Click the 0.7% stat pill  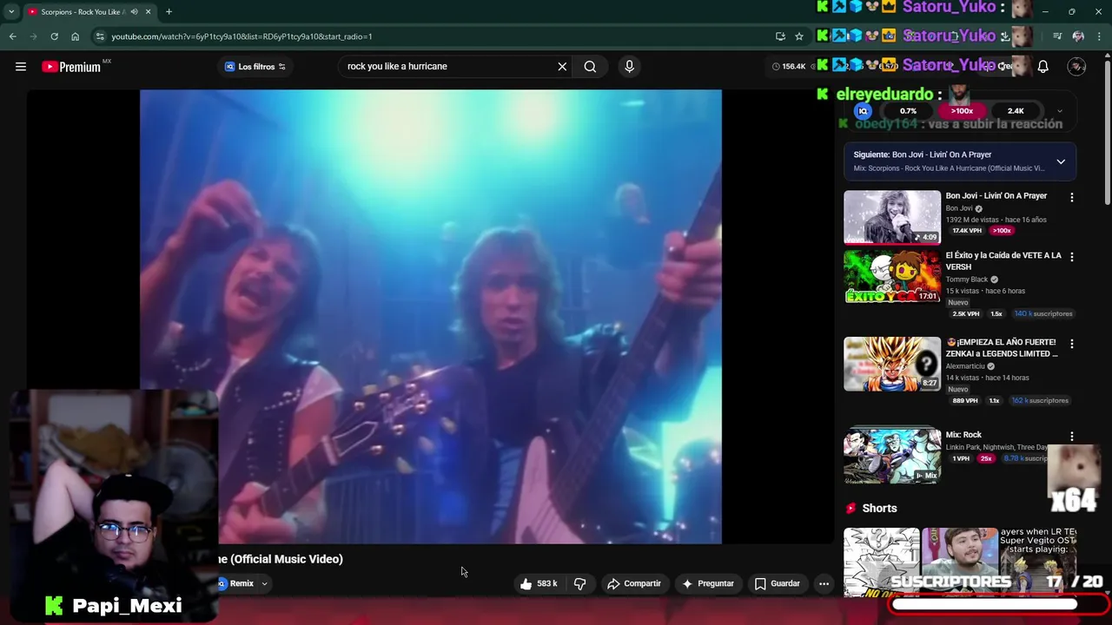[x=908, y=111]
